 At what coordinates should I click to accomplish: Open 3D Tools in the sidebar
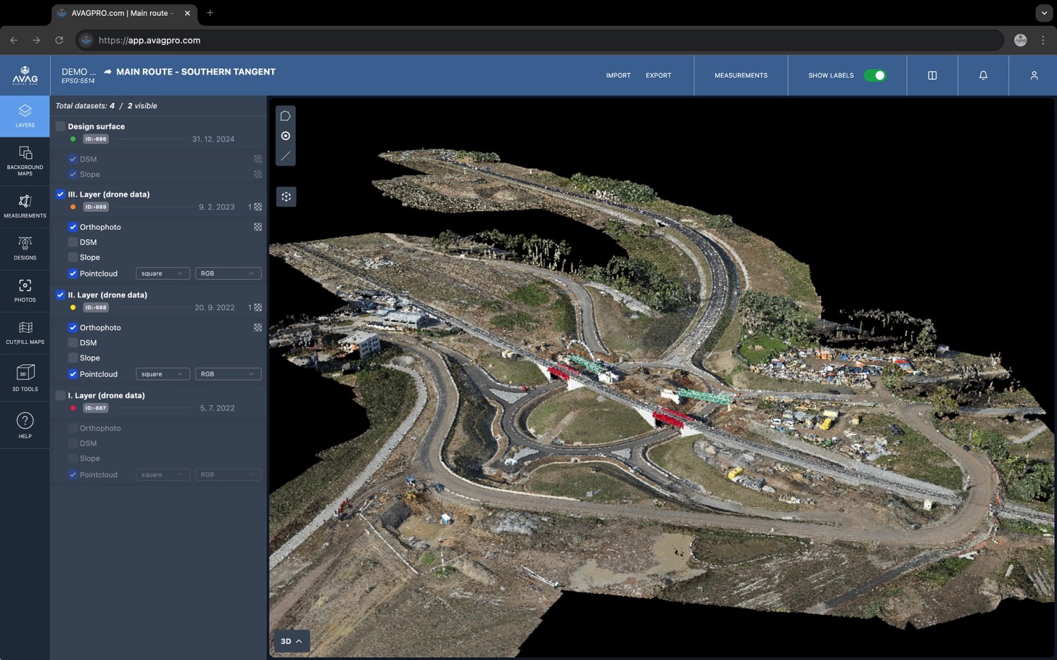coord(25,378)
